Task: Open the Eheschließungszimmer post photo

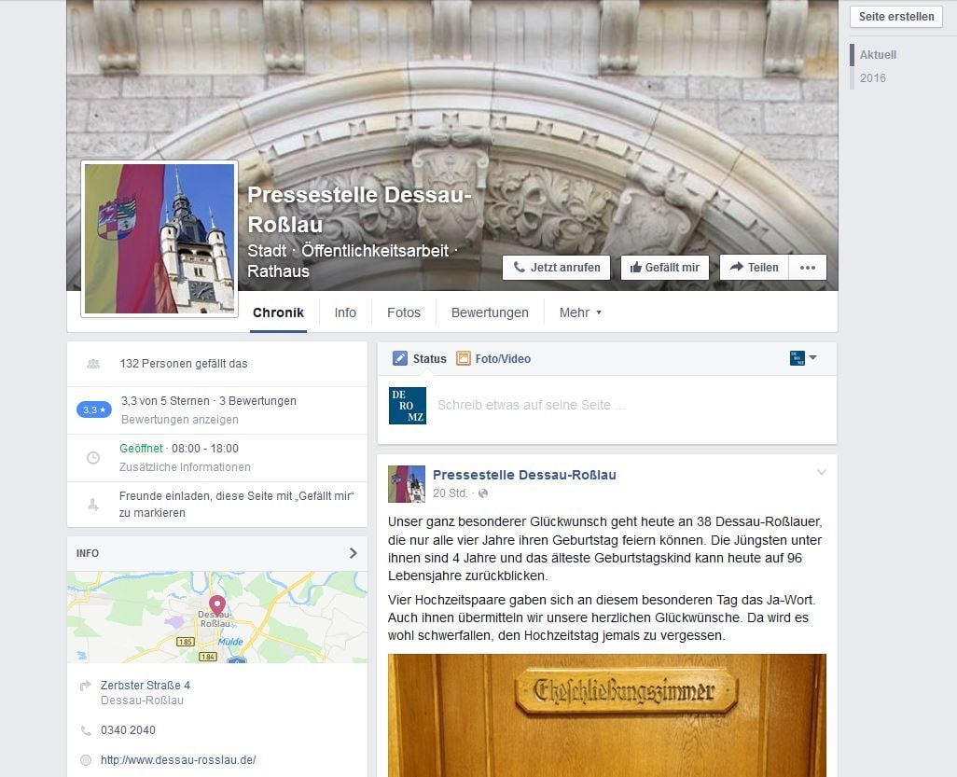Action: pos(606,715)
